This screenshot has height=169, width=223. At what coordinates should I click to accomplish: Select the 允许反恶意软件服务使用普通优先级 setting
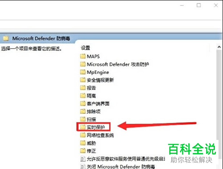[126, 159]
